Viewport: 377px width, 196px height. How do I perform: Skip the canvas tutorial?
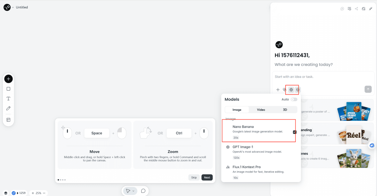(x=194, y=178)
